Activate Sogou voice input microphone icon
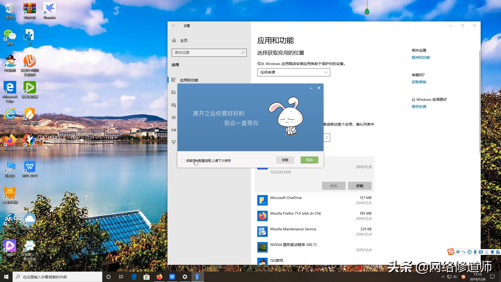 [x=475, y=252]
